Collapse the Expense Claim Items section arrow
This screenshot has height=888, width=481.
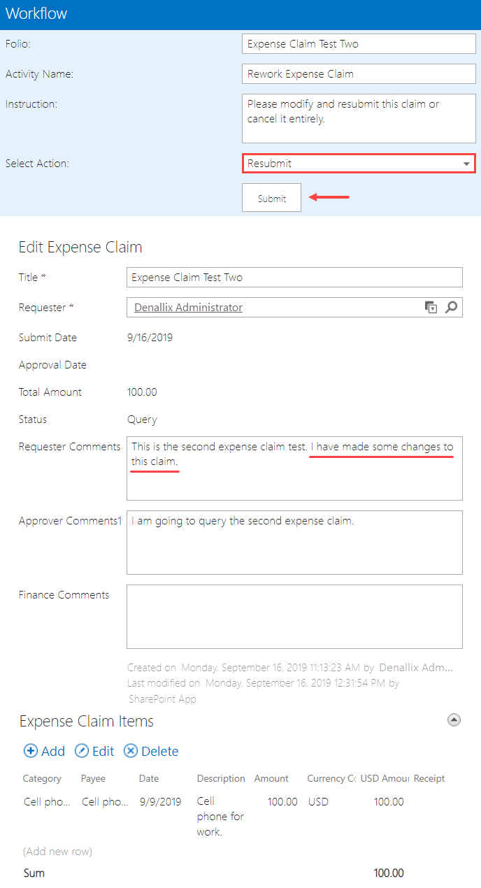(454, 719)
